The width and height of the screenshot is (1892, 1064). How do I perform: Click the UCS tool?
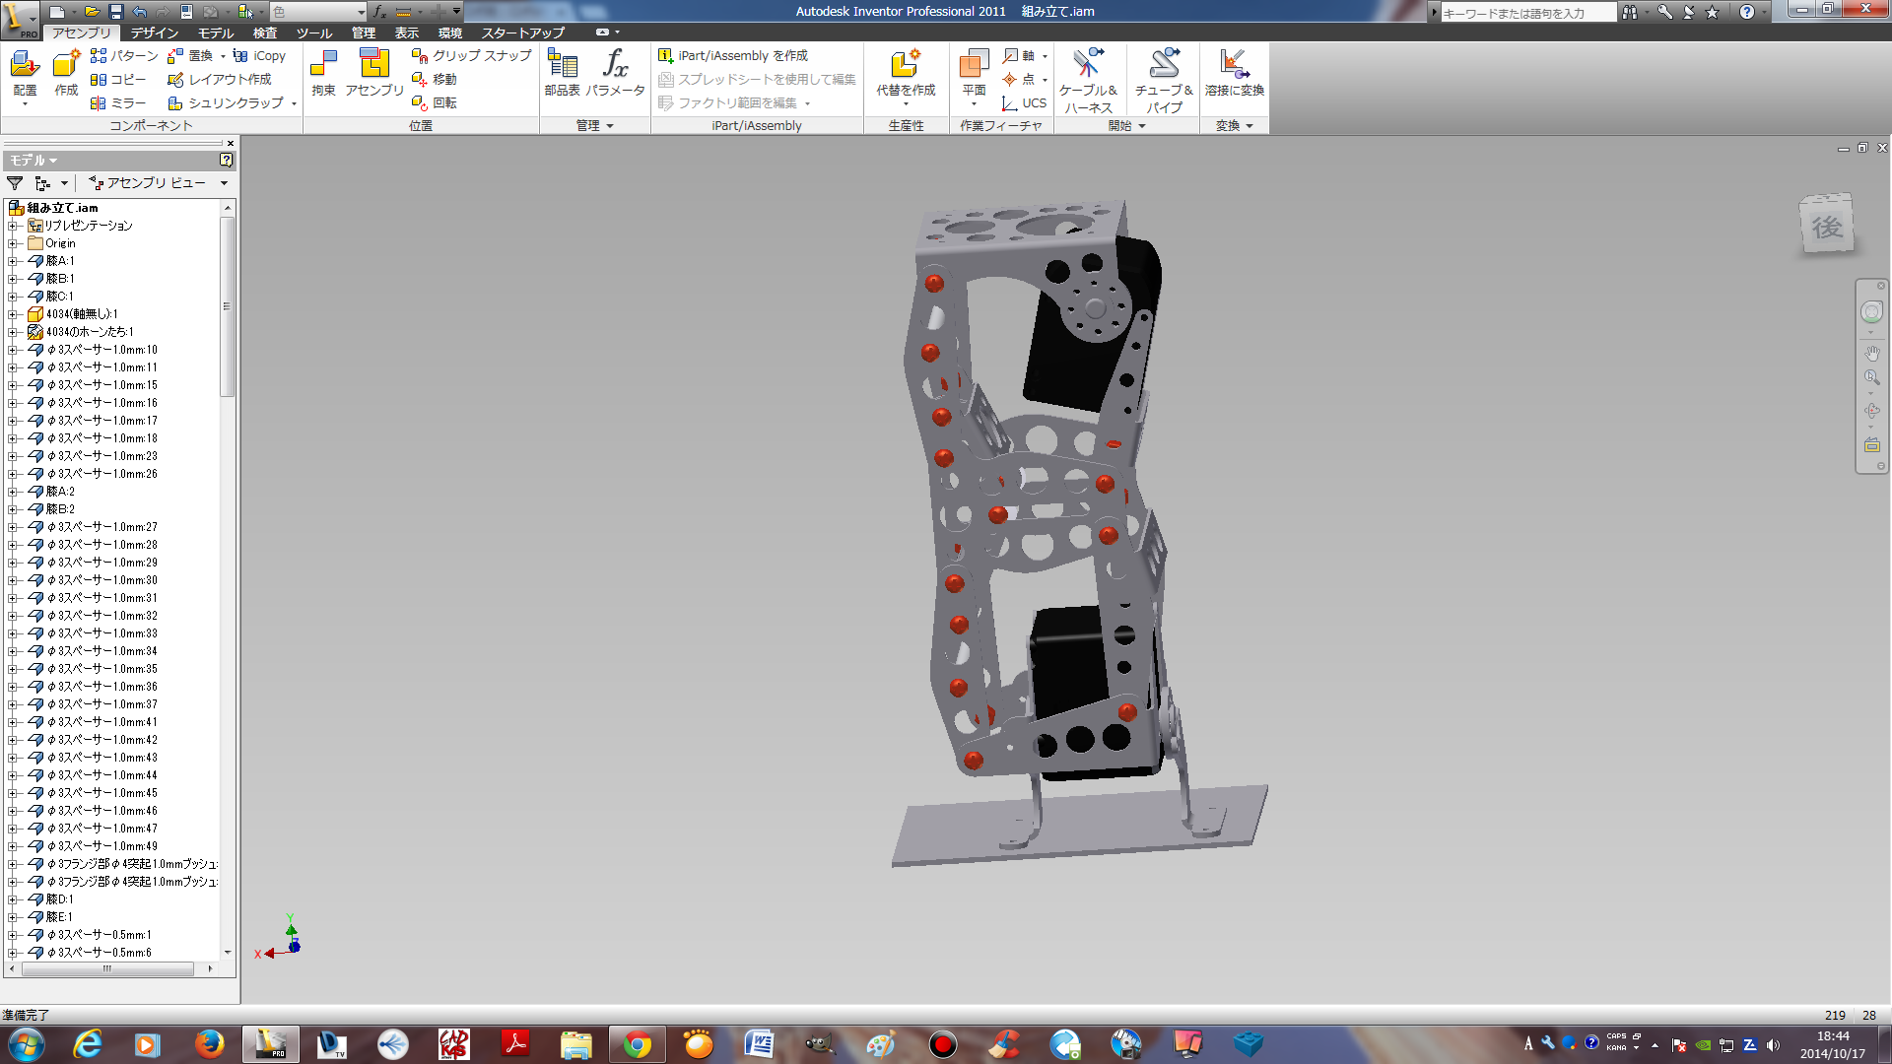(1024, 102)
